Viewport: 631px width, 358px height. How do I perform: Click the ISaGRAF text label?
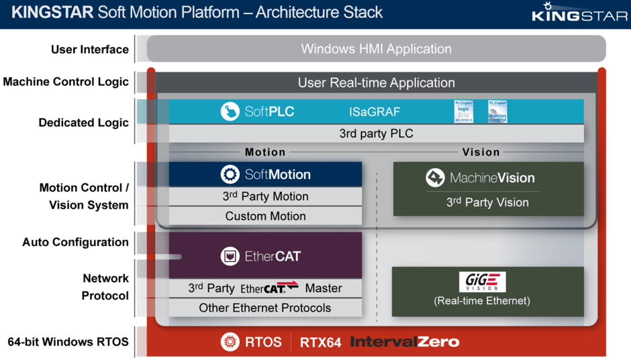(374, 111)
